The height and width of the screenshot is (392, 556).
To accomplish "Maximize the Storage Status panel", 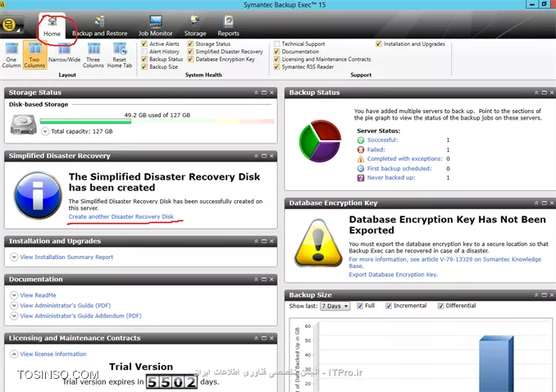I will click(264, 93).
